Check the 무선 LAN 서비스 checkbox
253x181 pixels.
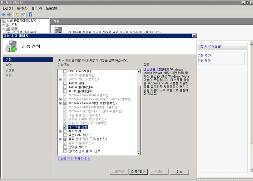pyautogui.click(x=65, y=135)
